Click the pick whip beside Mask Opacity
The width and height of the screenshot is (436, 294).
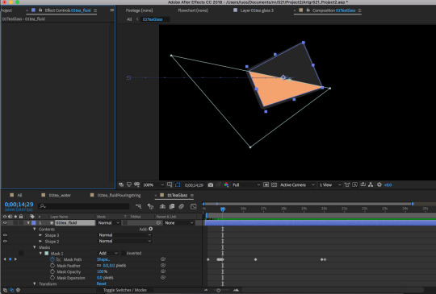point(163,271)
